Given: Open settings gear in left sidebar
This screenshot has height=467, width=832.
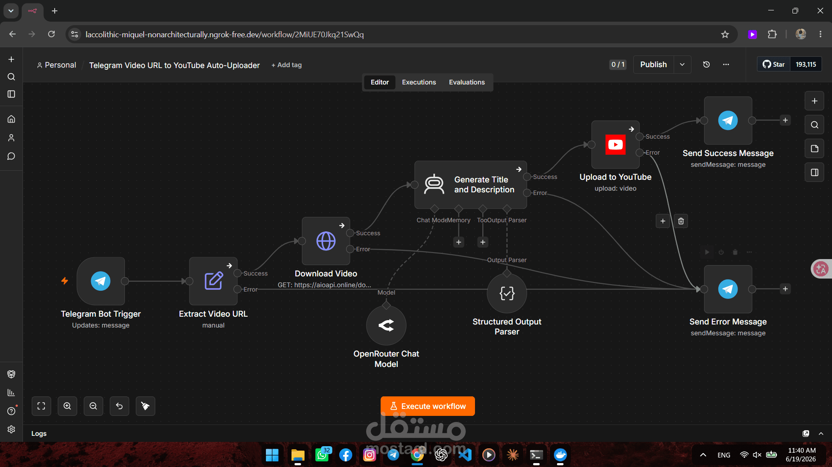Looking at the screenshot, I should click(11, 429).
